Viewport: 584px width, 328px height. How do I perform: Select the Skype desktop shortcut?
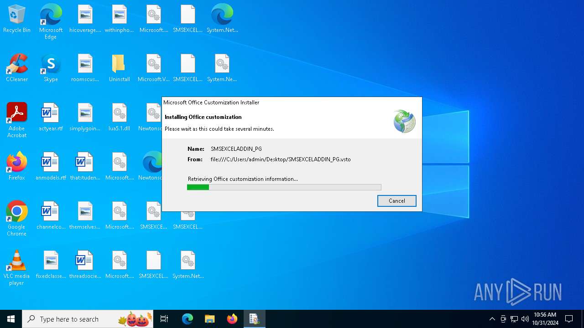[51, 68]
